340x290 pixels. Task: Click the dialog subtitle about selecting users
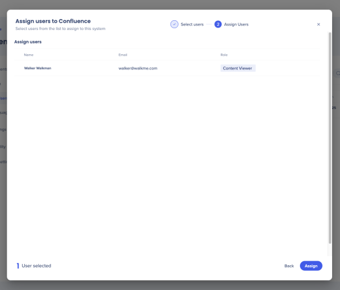pyautogui.click(x=60, y=28)
